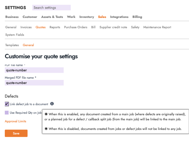Open General sub-tab under Sales

coord(11,27)
